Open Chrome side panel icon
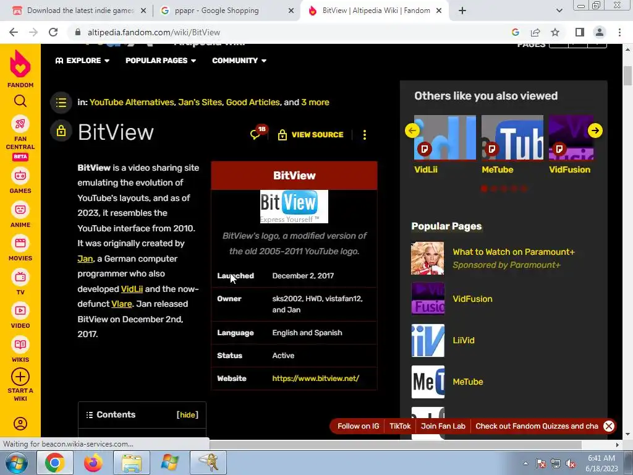633x475 pixels. coord(580,32)
